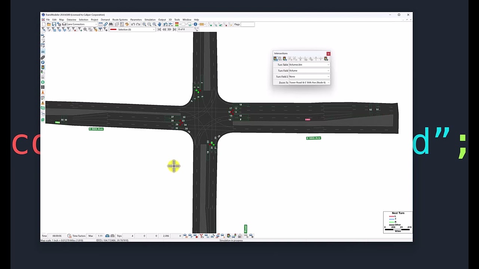This screenshot has width=479, height=269.
Task: Open the Simulation menu
Action: (150, 19)
